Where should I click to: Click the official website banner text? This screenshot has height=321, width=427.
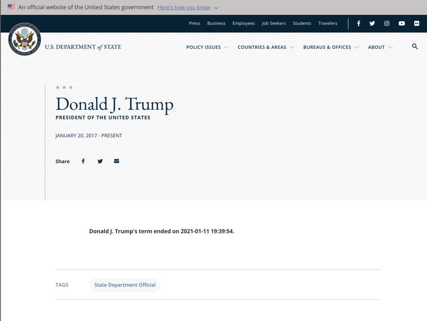tap(86, 8)
